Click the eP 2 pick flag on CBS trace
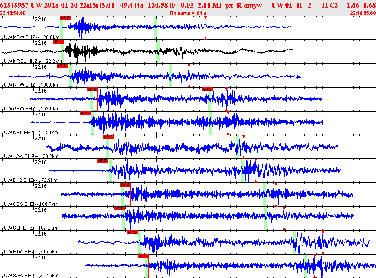This screenshot has height=278, width=376. coord(125,185)
